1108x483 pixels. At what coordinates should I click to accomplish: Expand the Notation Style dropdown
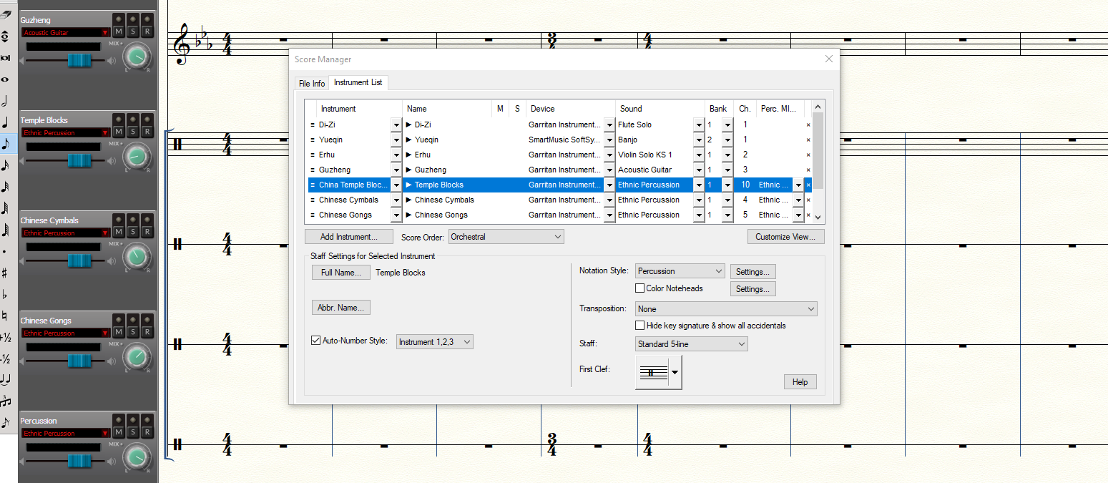pos(680,271)
